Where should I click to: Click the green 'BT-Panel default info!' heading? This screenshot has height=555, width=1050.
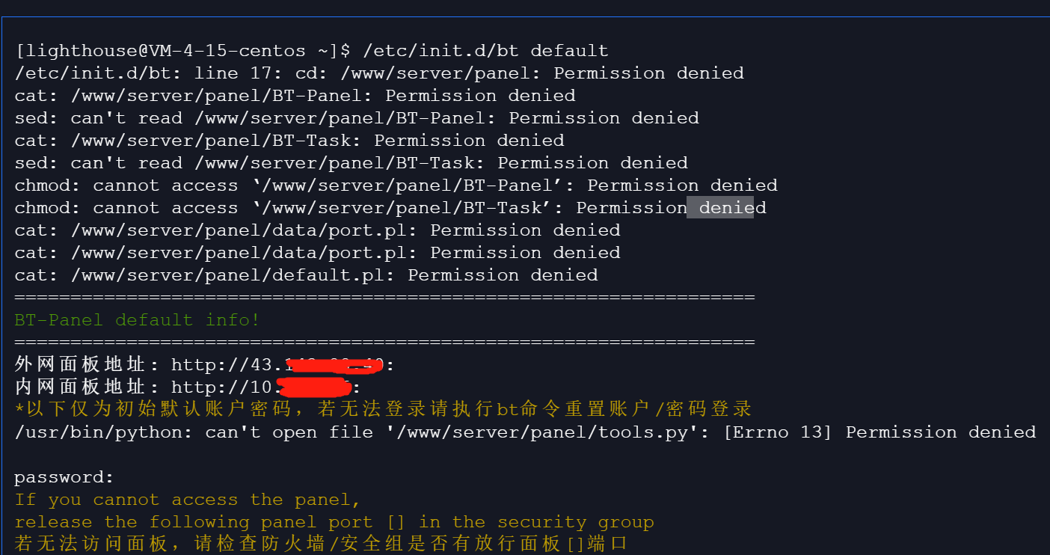click(x=138, y=320)
